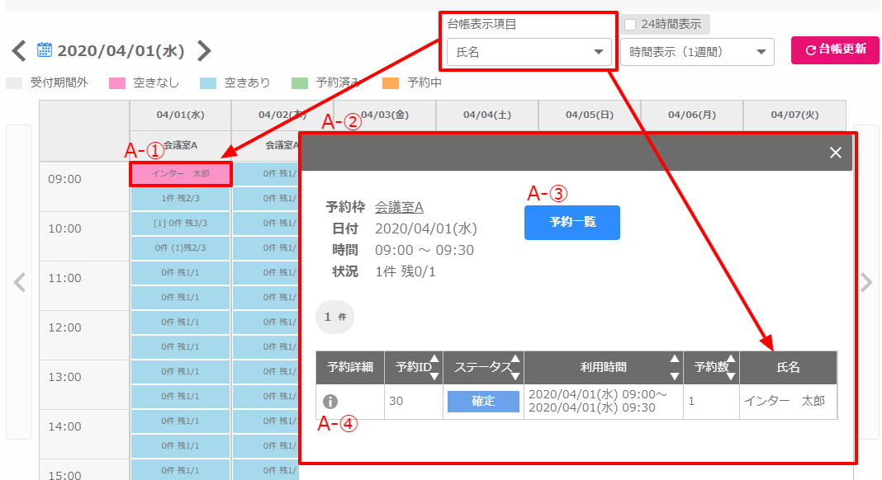Enable the 24時間表示 checkbox
882x480 pixels.
coord(630,25)
